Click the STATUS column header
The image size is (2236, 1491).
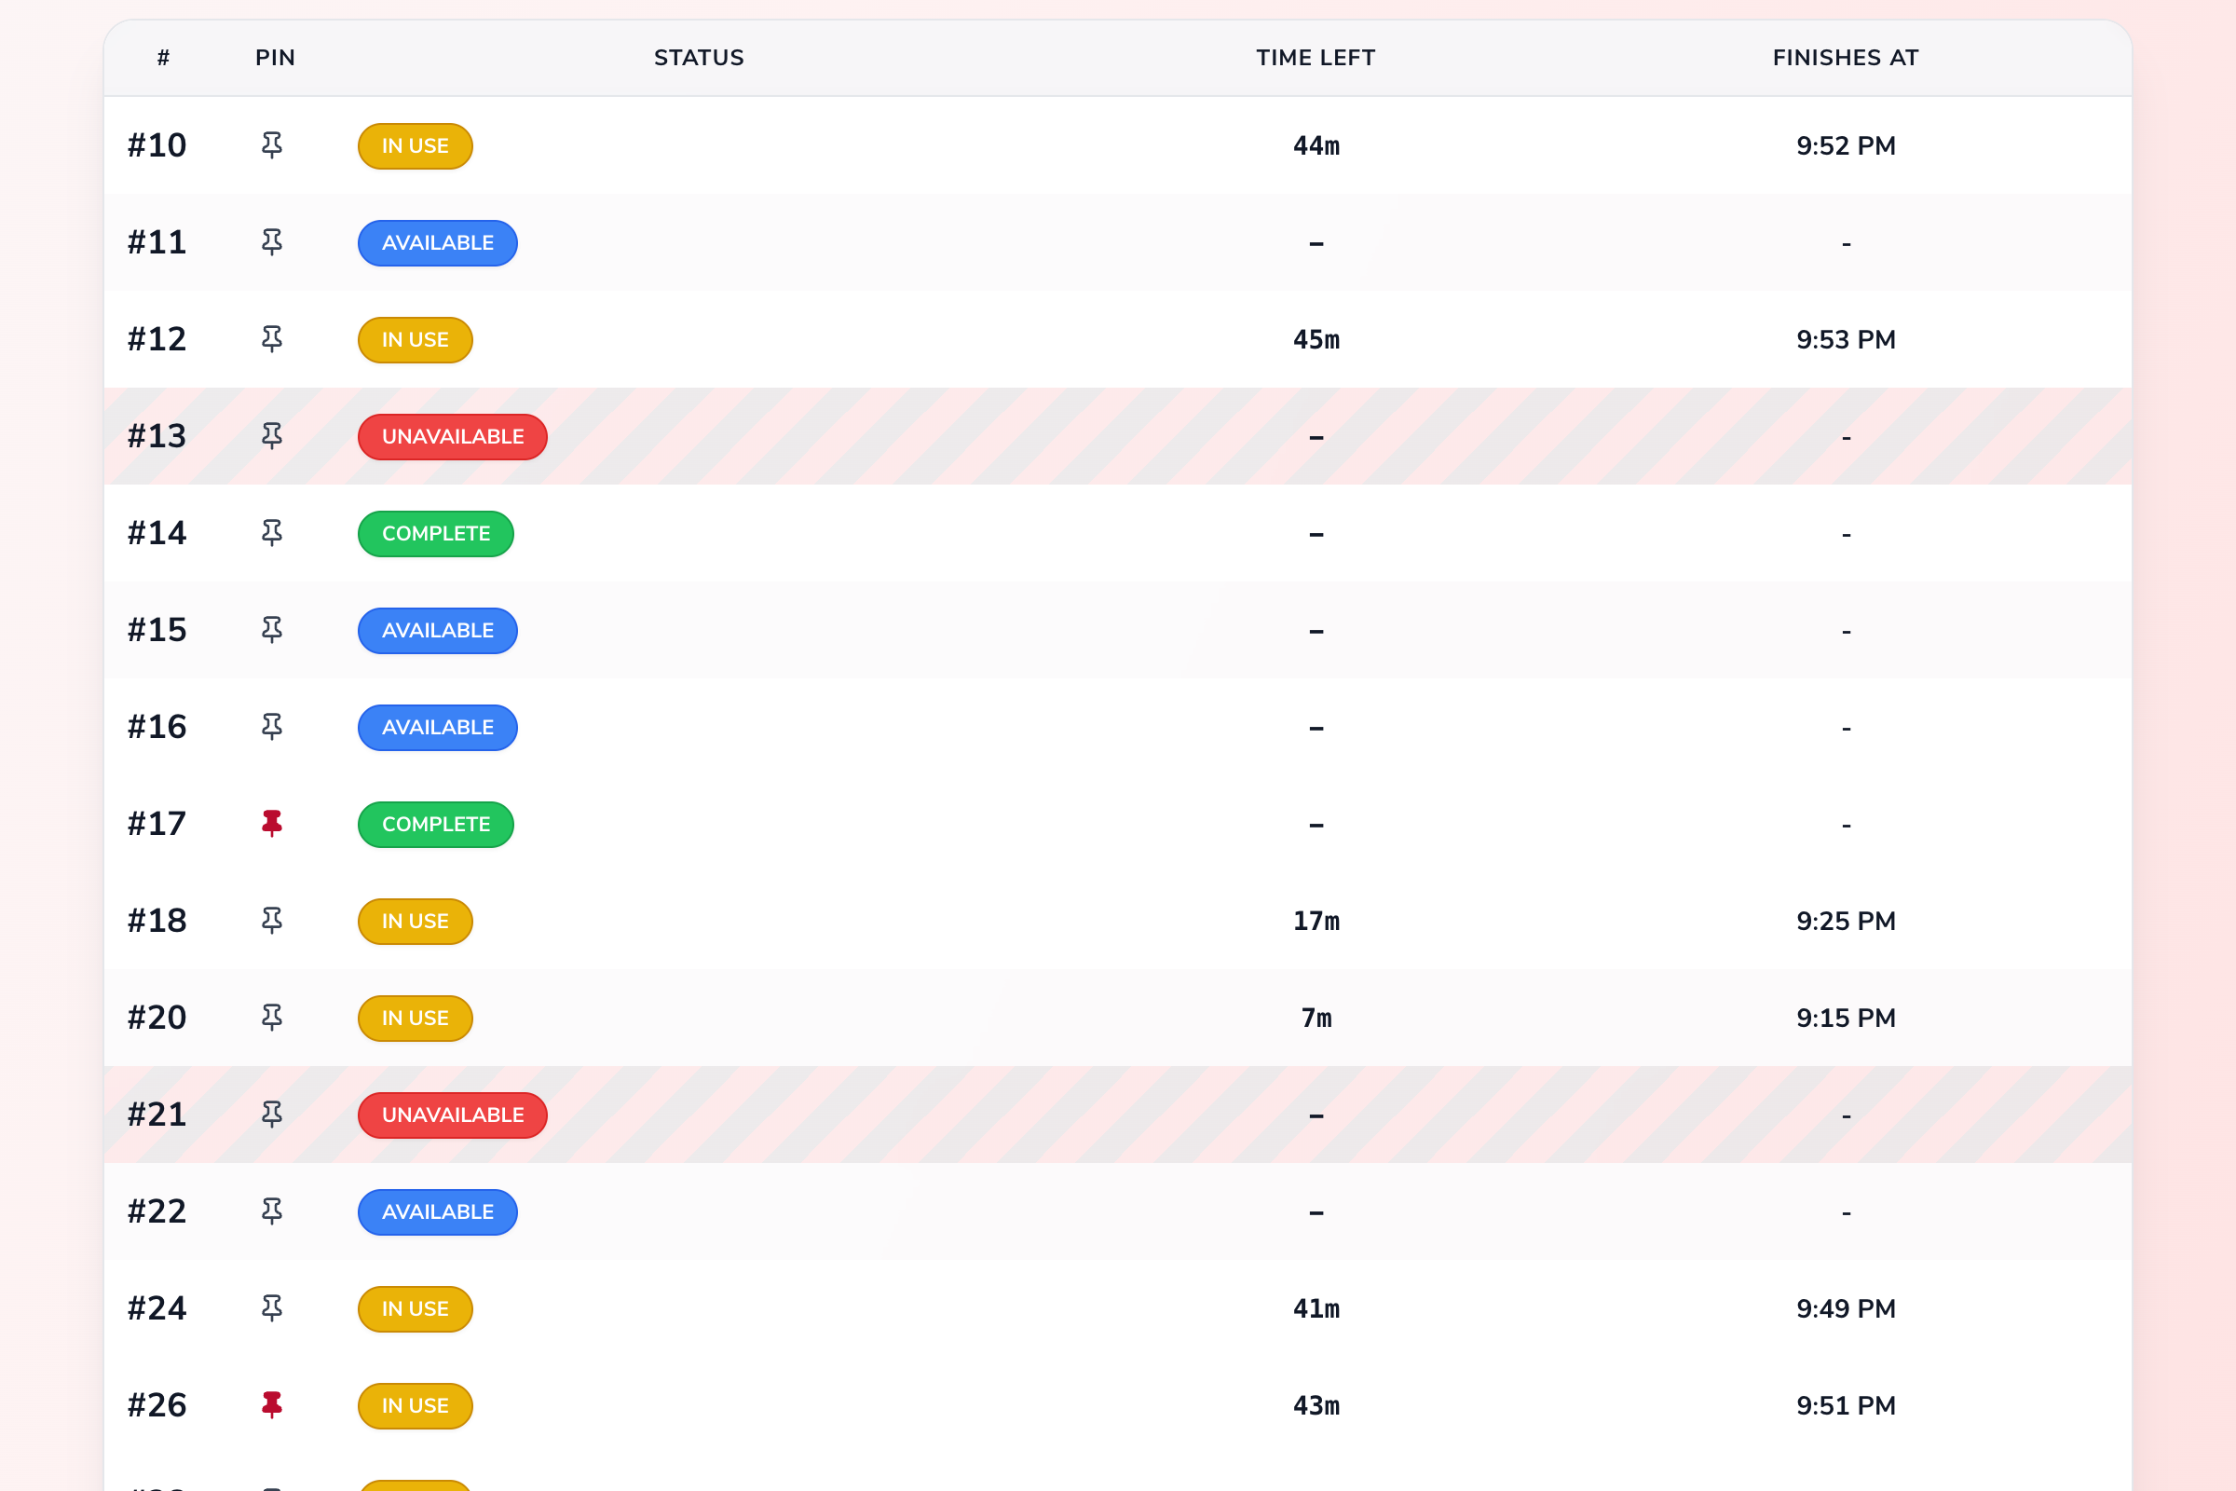(x=699, y=58)
